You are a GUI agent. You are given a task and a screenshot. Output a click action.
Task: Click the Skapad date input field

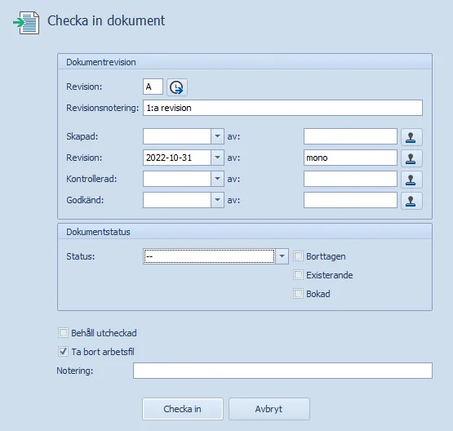[177, 136]
